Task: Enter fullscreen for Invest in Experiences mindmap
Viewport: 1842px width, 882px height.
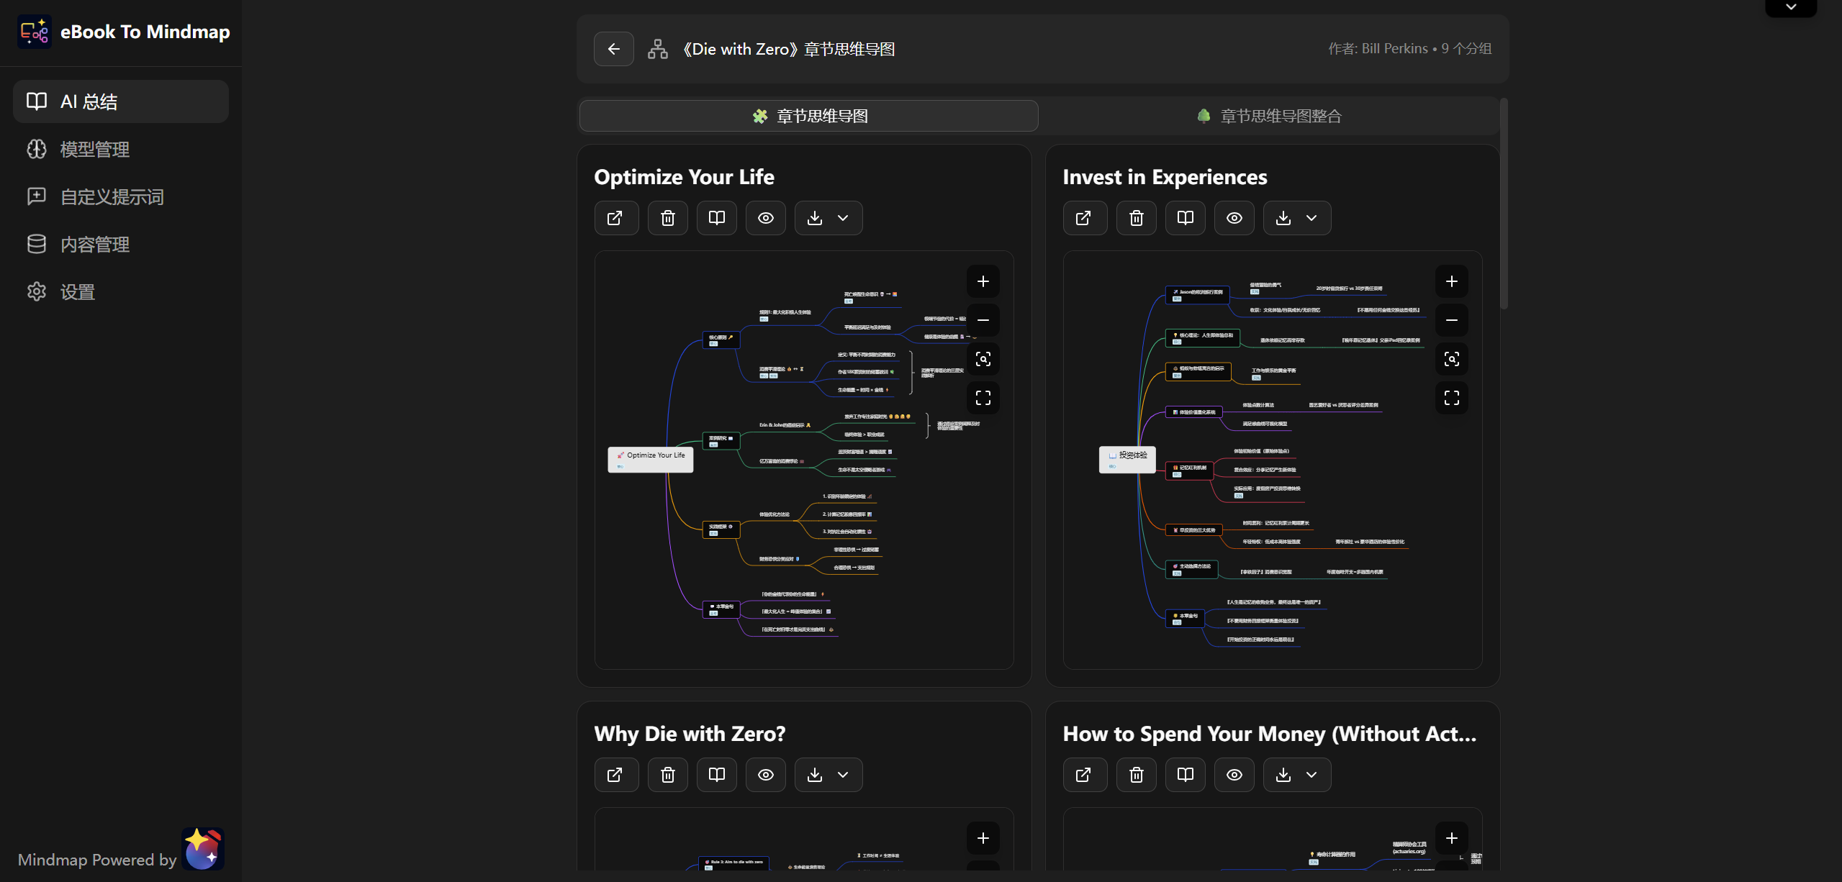Action: point(1451,398)
